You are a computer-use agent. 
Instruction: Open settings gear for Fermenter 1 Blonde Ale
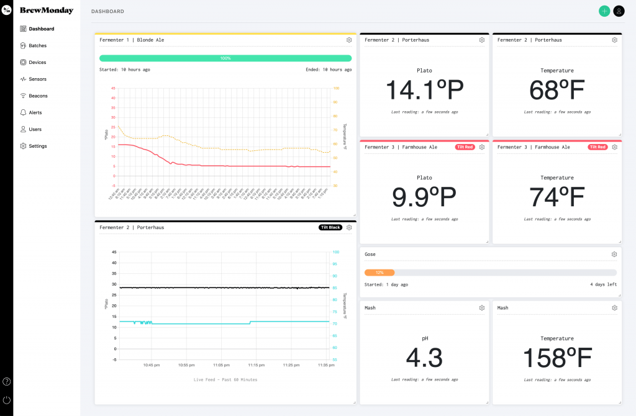[x=349, y=40]
